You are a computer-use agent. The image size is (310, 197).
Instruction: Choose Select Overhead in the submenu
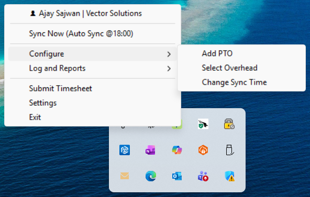click(x=229, y=68)
